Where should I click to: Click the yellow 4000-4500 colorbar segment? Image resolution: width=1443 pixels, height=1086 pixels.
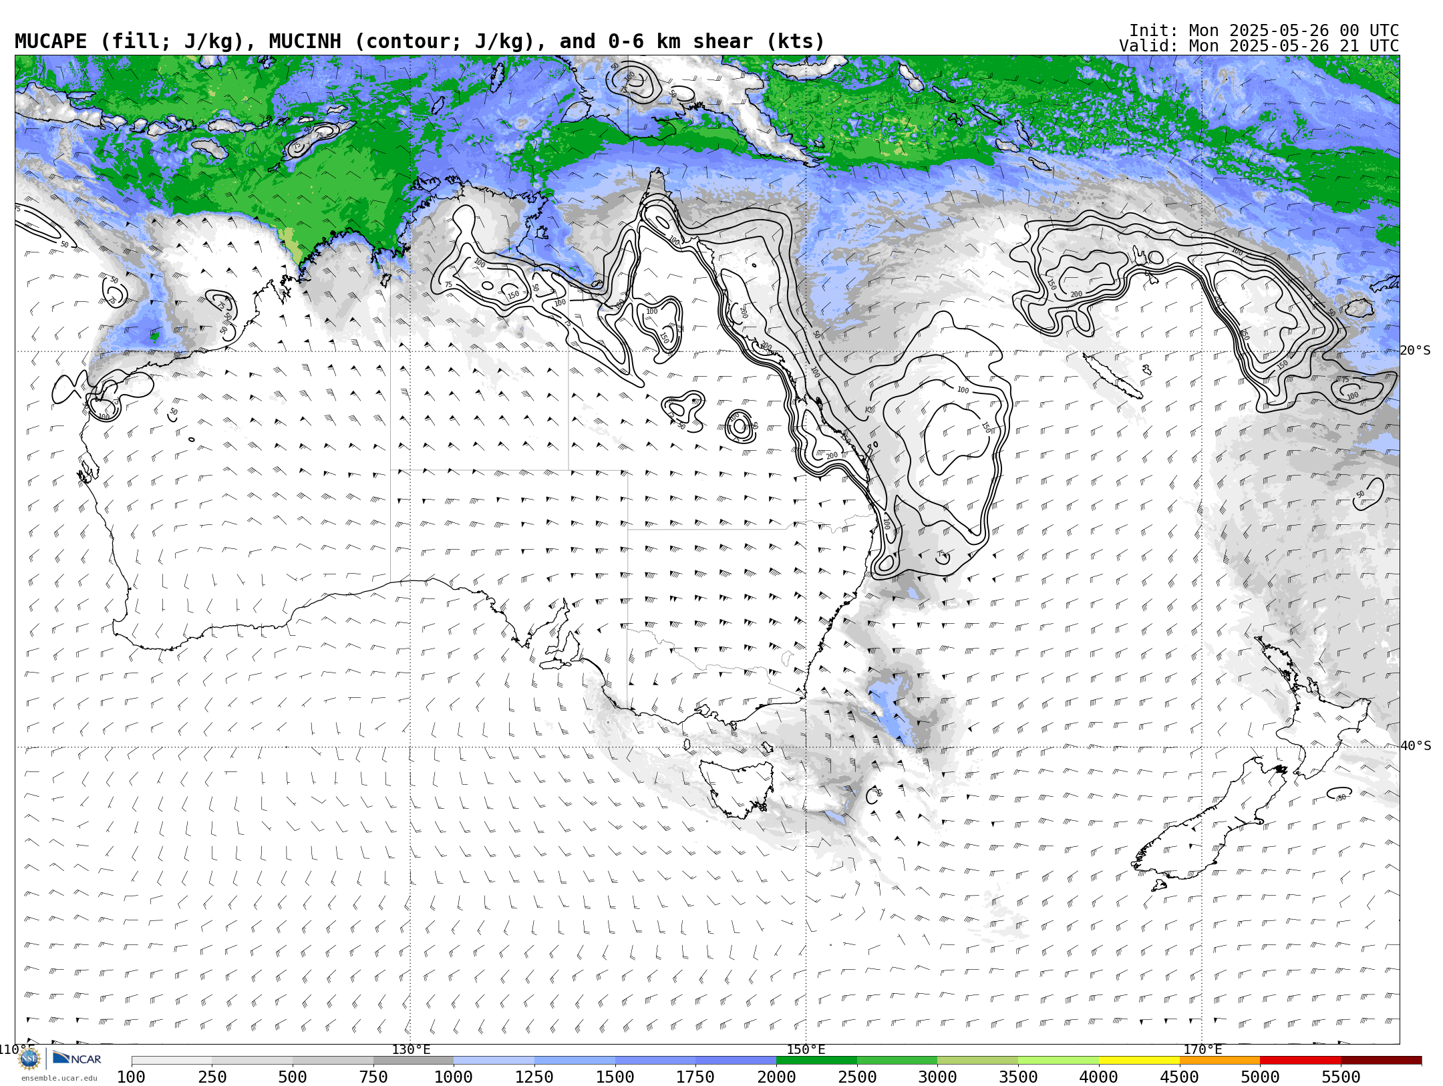1139,1061
